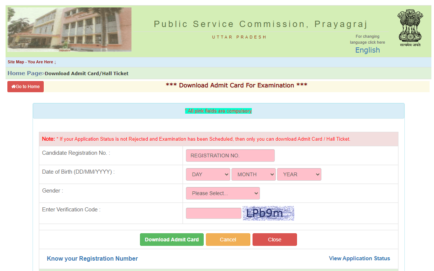This screenshot has width=434, height=271.
Task: Go to Home Page breadcrumb link
Action: click(24, 73)
